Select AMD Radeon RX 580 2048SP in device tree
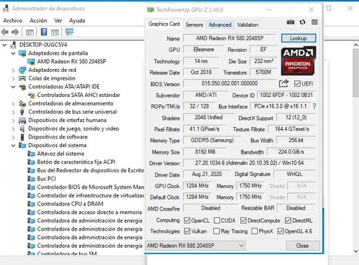 point(71,62)
